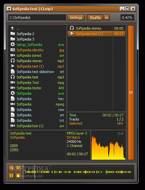Toggle the infinity repeat button
The width and height of the screenshot is (145, 190).
pyautogui.click(x=107, y=18)
